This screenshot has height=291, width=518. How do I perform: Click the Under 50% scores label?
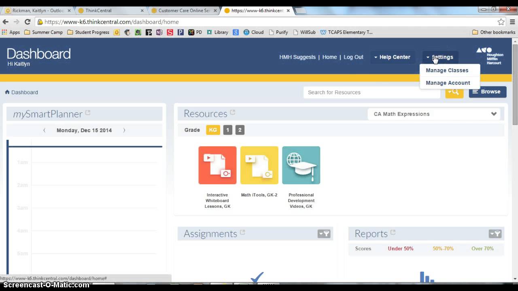point(401,249)
